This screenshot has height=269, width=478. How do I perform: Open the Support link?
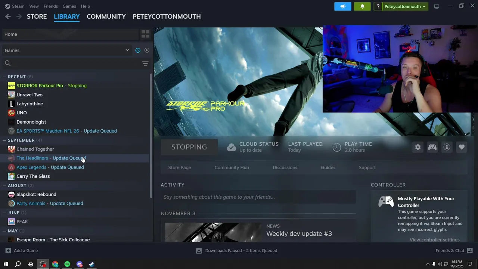367,167
